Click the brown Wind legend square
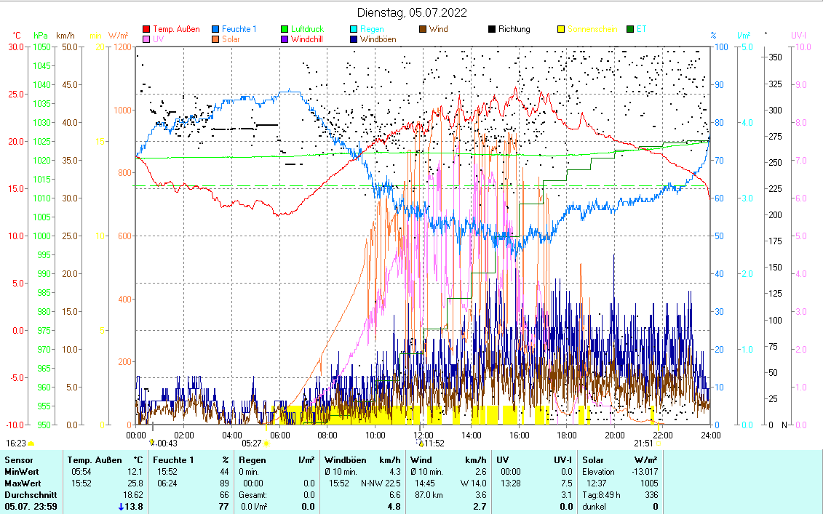The width and height of the screenshot is (823, 514). [x=423, y=29]
